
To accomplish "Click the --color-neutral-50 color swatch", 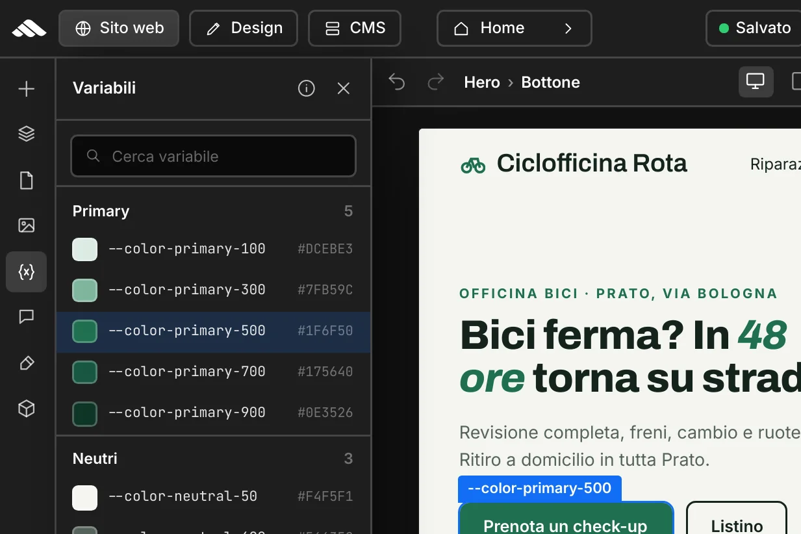I will tap(85, 498).
